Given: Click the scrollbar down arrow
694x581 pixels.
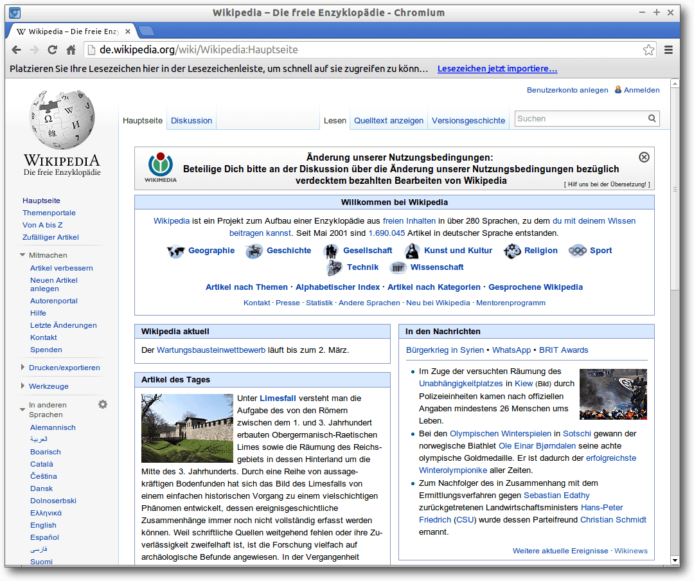Looking at the screenshot, I should click(675, 560).
